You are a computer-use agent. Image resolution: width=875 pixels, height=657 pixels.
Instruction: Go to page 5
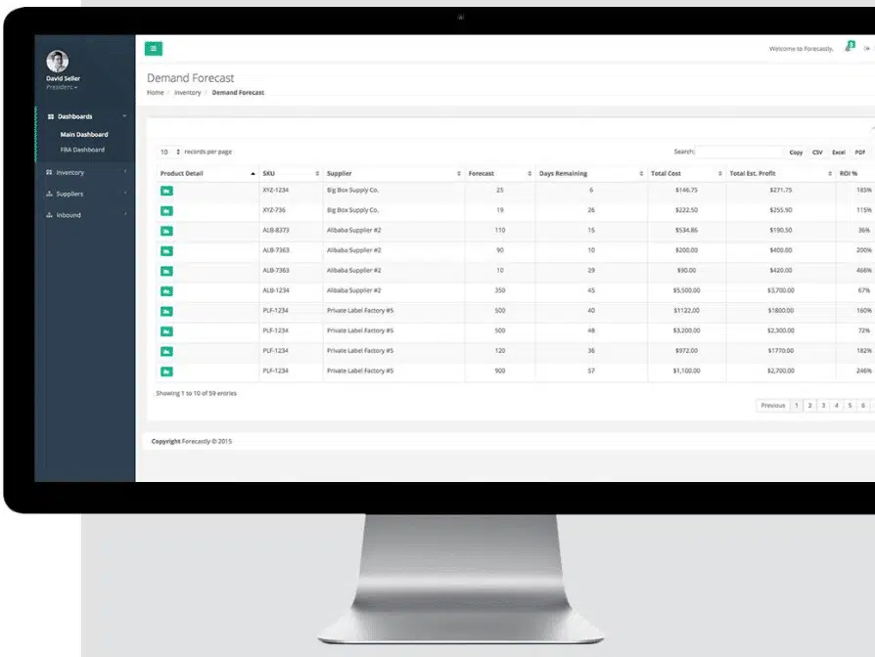850,405
